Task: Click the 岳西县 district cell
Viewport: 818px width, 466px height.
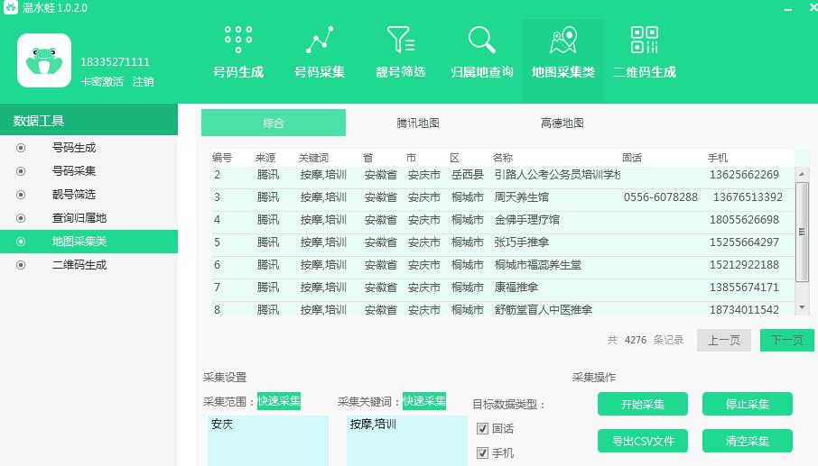Action: (x=468, y=175)
